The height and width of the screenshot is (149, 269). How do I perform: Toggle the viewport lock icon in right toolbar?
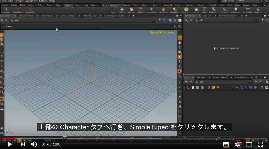(x=180, y=42)
